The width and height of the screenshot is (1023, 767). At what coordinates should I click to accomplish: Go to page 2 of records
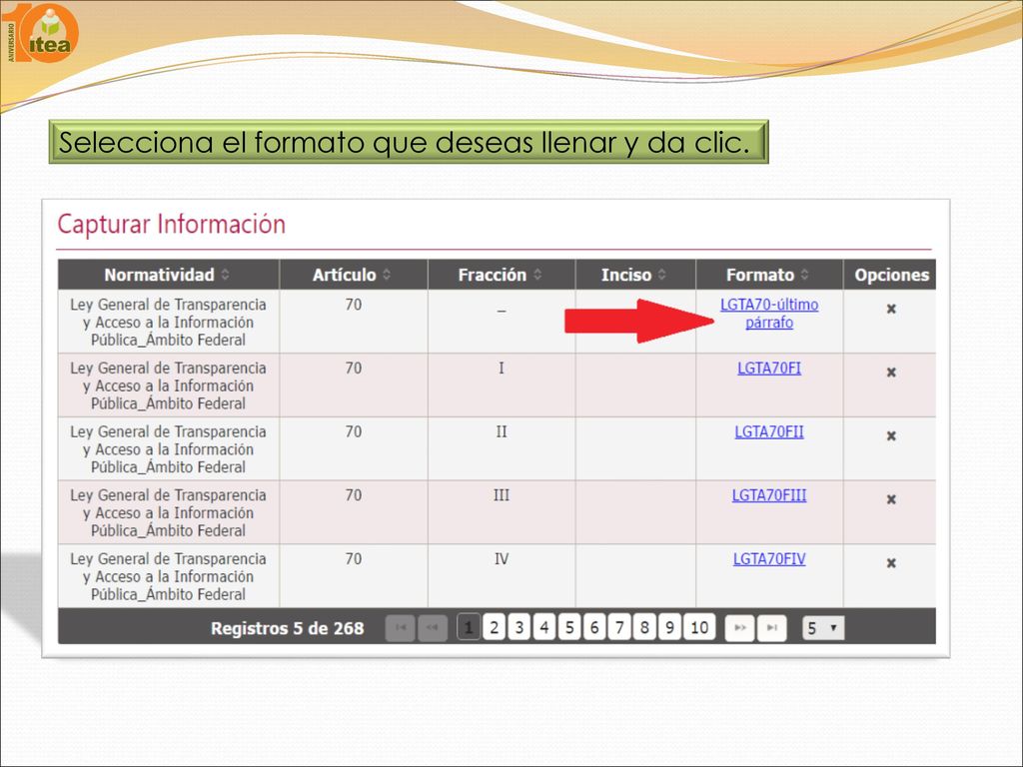[x=494, y=628]
